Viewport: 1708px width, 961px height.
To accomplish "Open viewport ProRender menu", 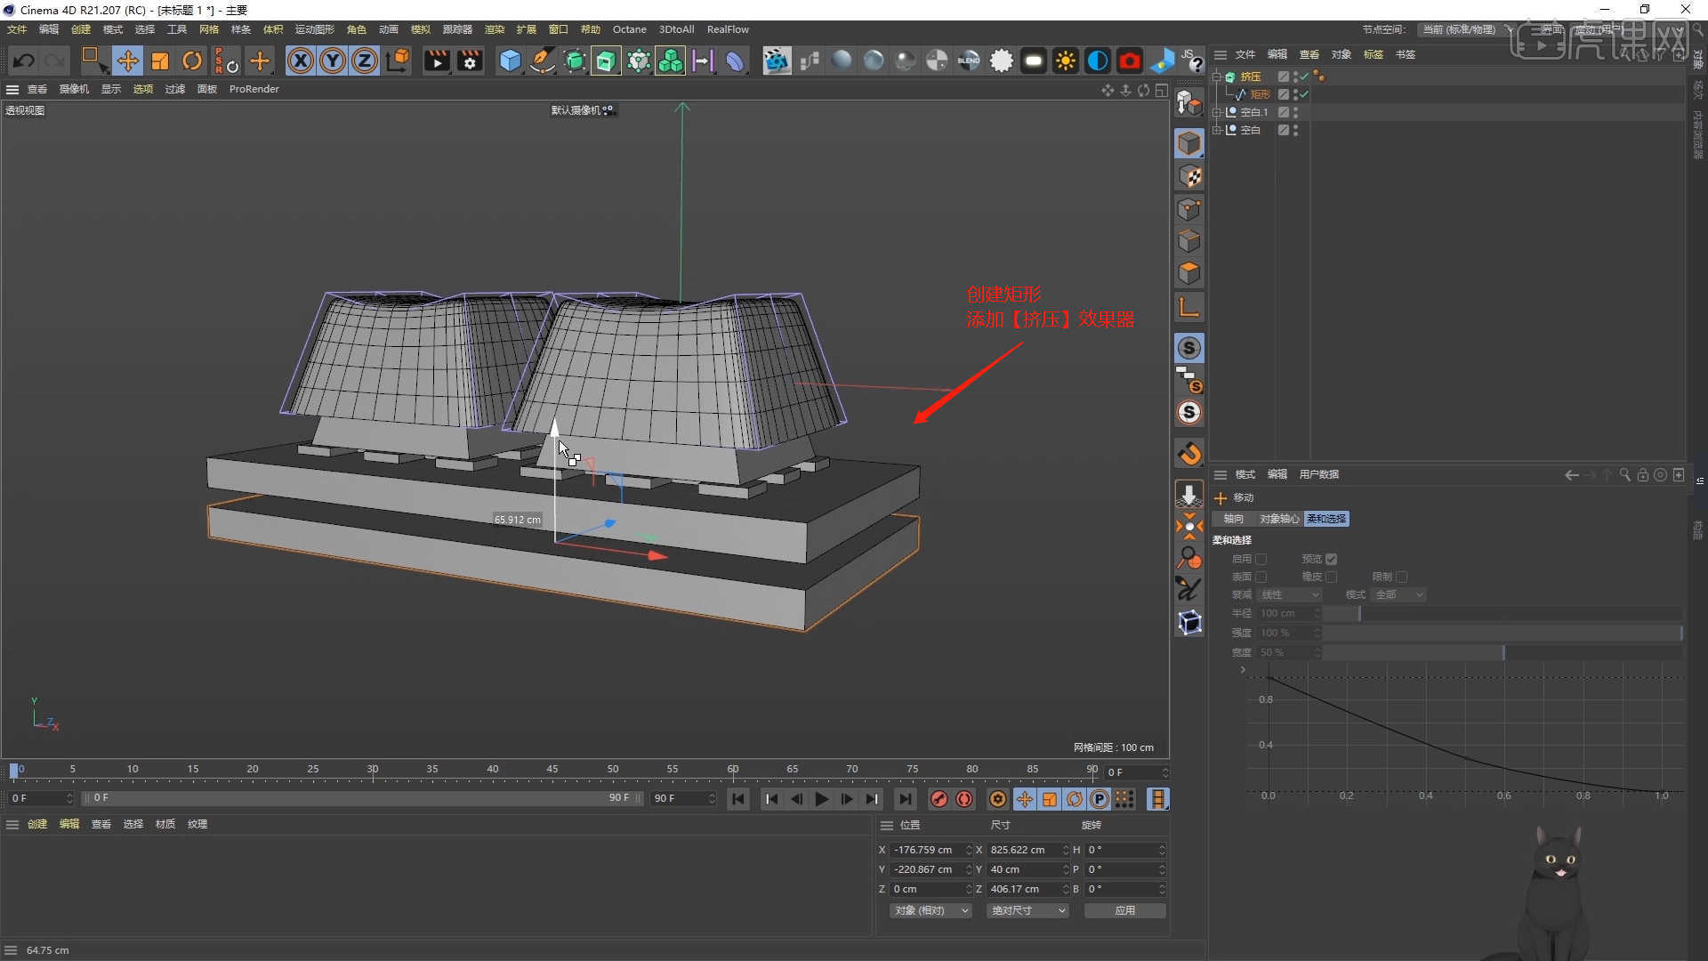I will (254, 89).
